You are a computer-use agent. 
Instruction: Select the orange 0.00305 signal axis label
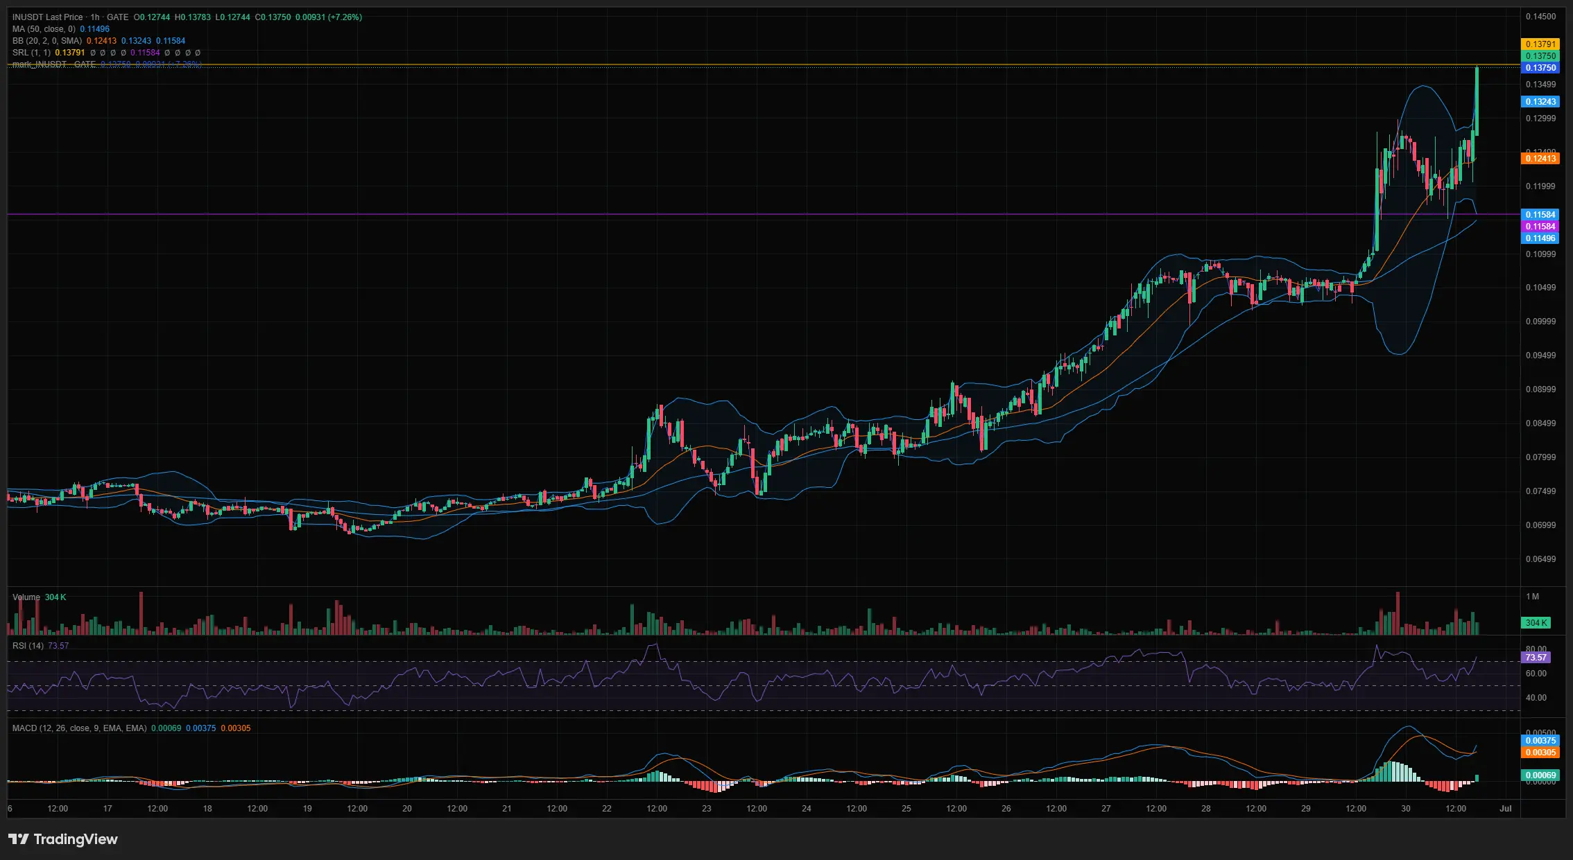pyautogui.click(x=1540, y=753)
